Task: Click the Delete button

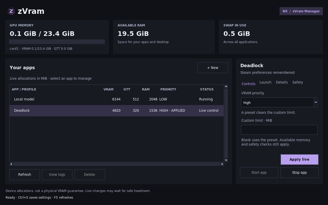Action: (x=89, y=175)
